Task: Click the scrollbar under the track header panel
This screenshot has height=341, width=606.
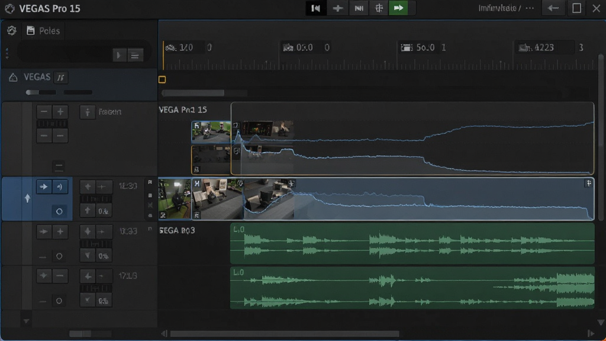Action: (90, 334)
